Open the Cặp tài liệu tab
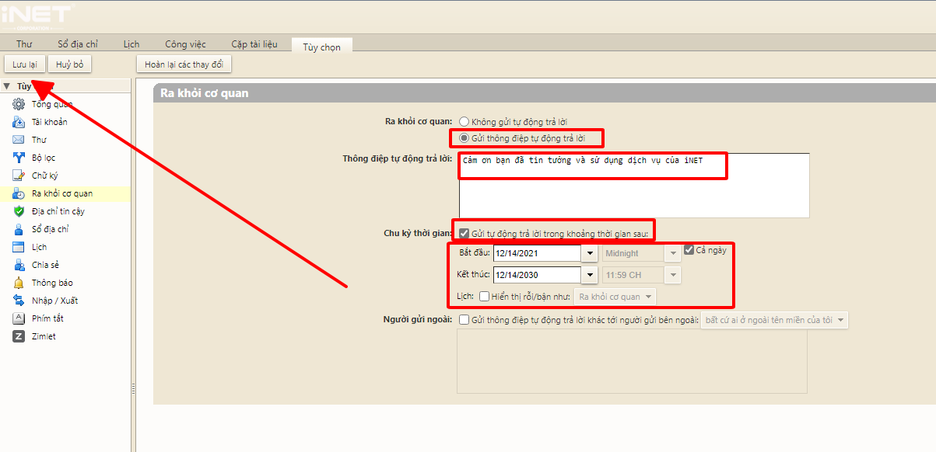This screenshot has height=452, width=936. (254, 44)
